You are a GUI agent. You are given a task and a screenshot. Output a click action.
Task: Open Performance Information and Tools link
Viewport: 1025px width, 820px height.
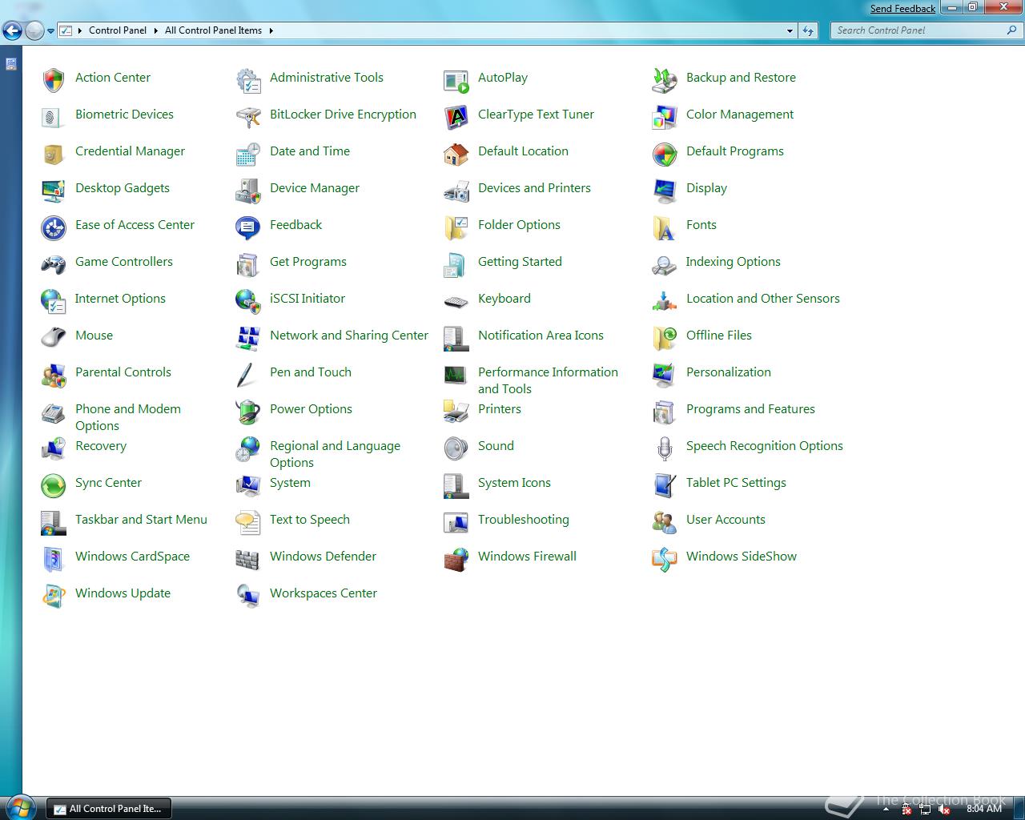pos(548,380)
